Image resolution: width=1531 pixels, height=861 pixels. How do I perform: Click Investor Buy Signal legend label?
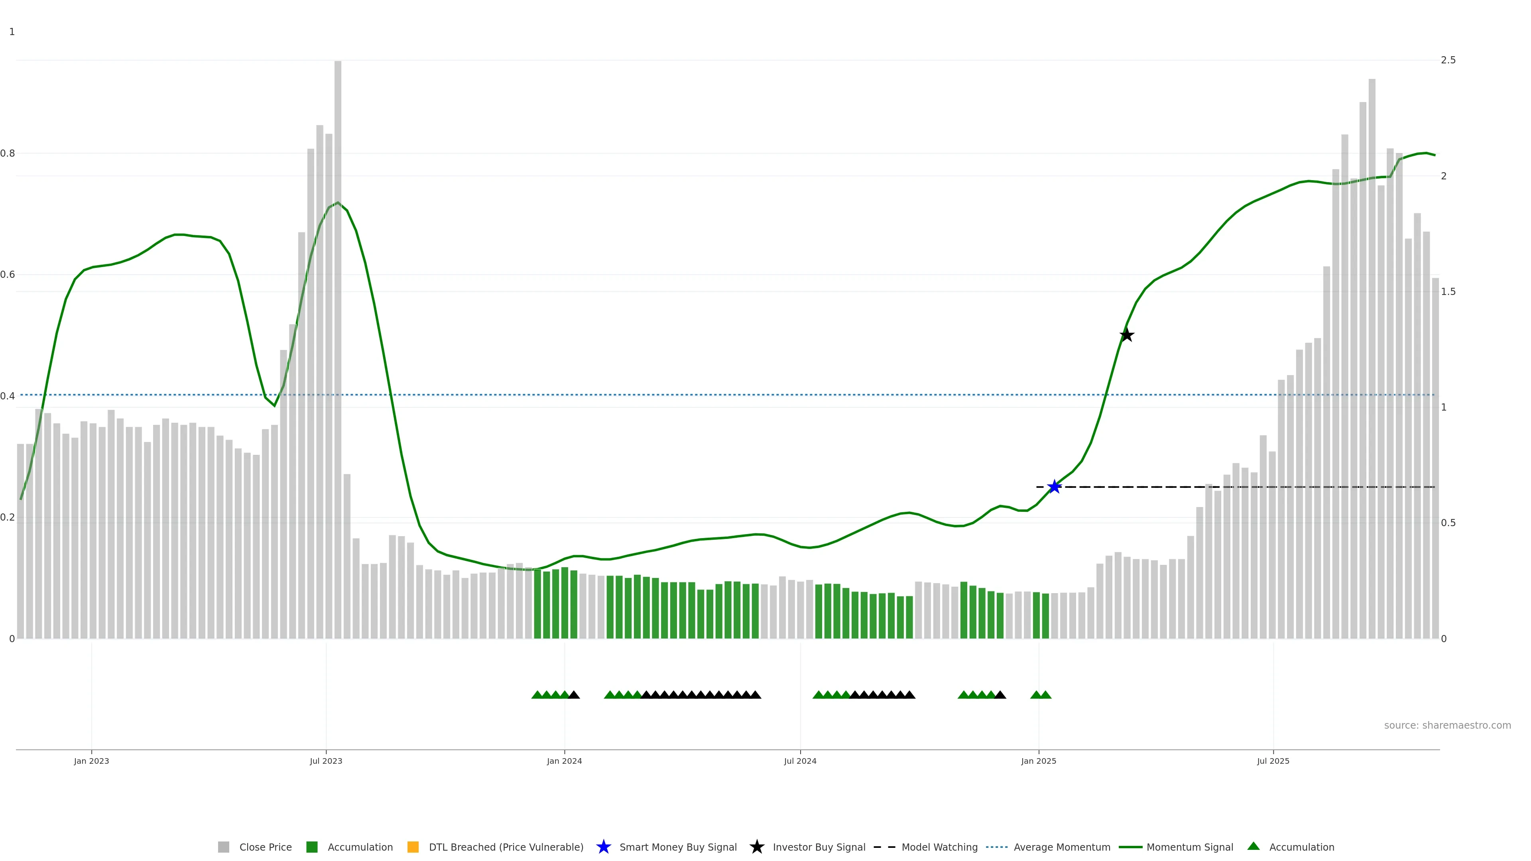tap(819, 847)
